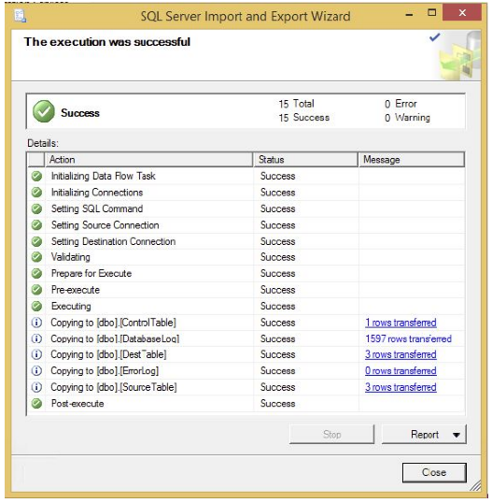
Task: Click the Stop button
Action: (331, 435)
